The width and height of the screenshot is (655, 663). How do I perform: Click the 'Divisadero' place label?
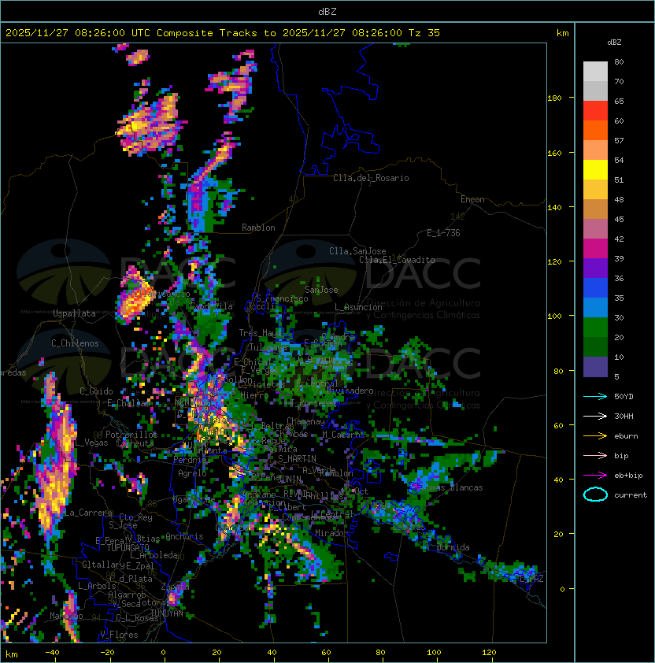350,391
